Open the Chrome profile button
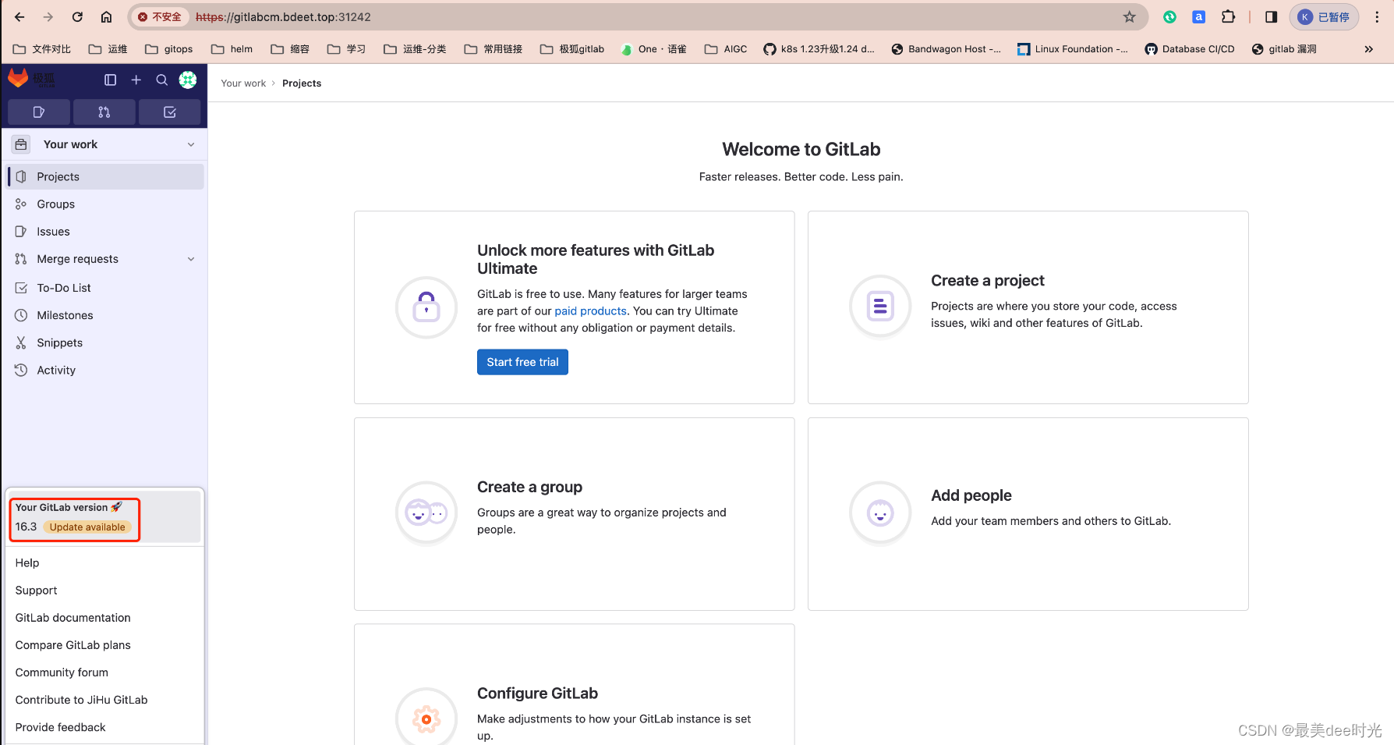Viewport: 1394px width, 745px height. 1324,17
